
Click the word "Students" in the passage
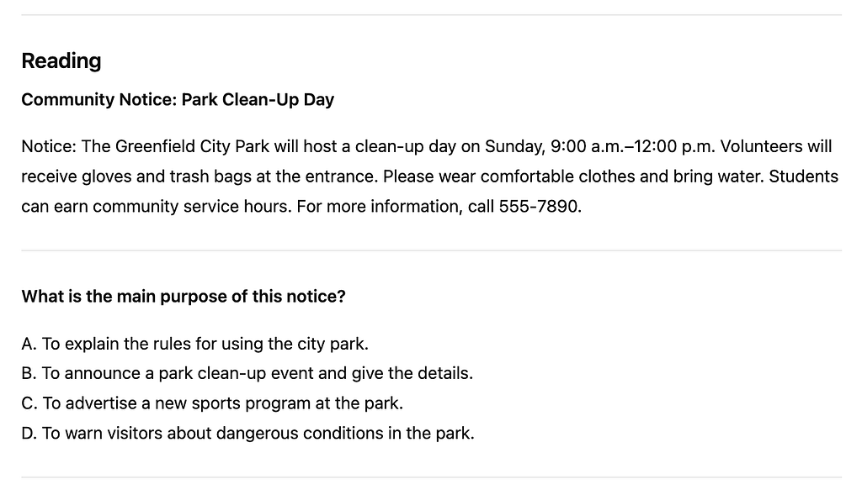803,177
